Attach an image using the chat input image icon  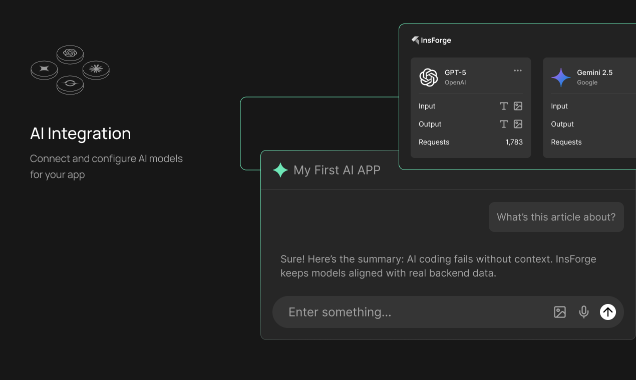[x=560, y=312]
